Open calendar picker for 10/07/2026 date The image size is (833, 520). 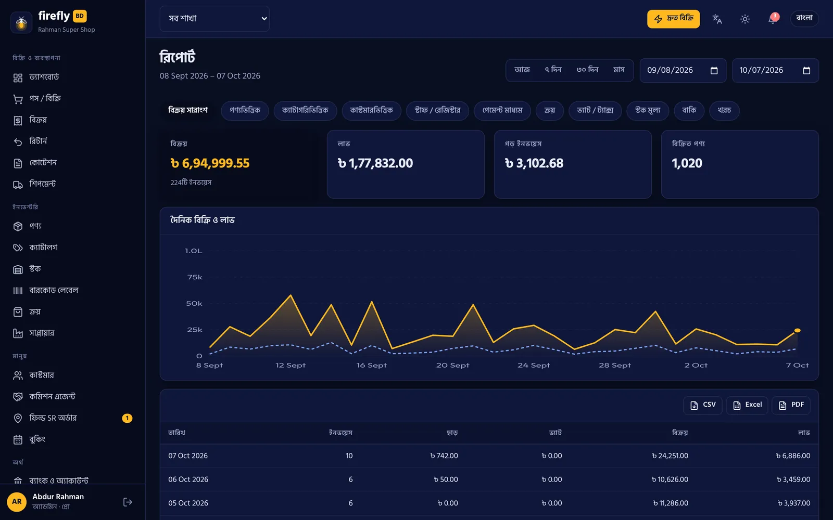click(806, 71)
